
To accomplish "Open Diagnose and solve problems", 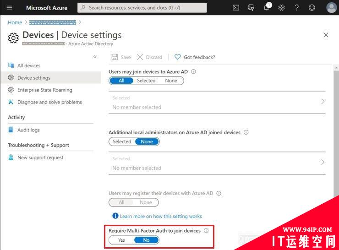I will tap(51, 102).
